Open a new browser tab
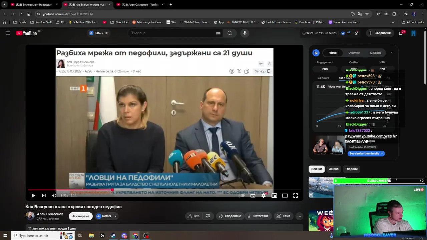Viewport: 427px width, 240px height. [x=171, y=5]
